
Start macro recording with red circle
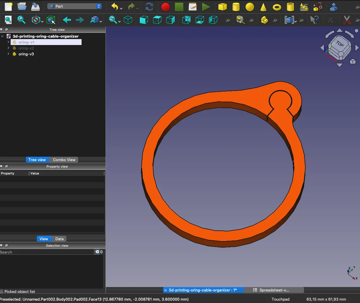click(x=166, y=7)
